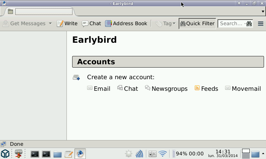Open the taskbar start menu cube icon
This screenshot has width=266, height=159.
pyautogui.click(x=5, y=154)
